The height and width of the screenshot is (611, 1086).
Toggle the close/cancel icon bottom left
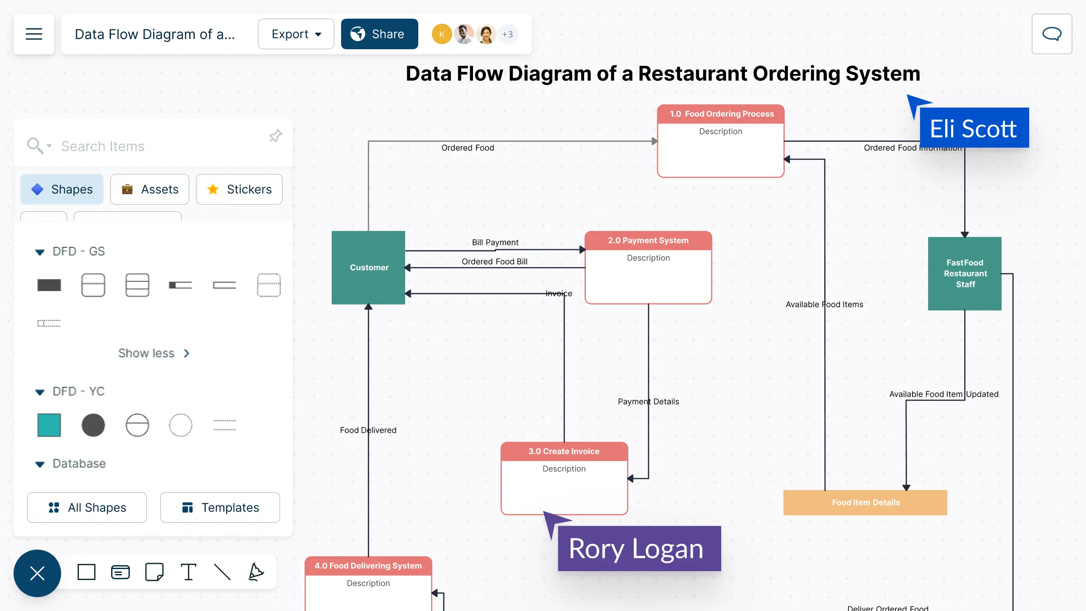tap(37, 573)
